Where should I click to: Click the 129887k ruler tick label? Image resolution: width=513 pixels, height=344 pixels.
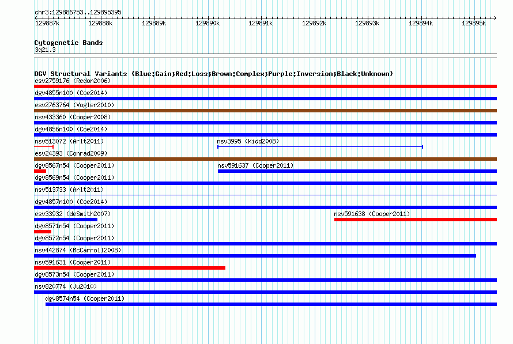click(47, 23)
